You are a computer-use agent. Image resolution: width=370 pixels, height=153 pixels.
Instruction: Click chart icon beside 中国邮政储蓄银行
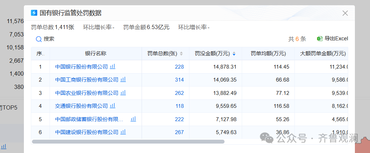[133, 119]
